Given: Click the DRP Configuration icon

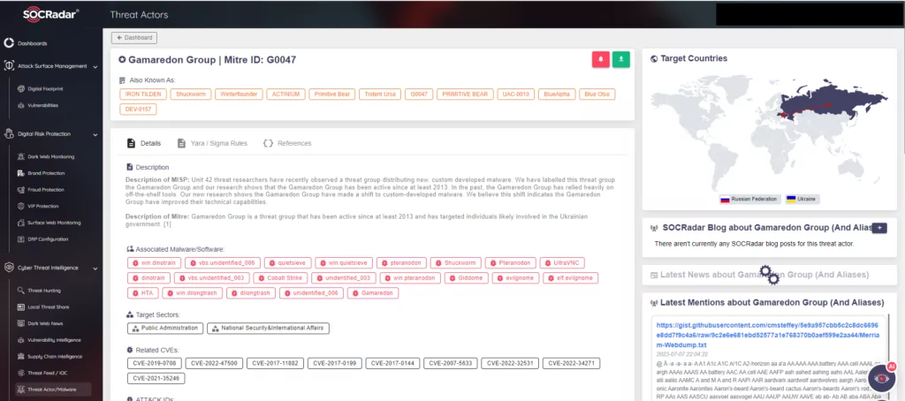Looking at the screenshot, I should (x=21, y=238).
